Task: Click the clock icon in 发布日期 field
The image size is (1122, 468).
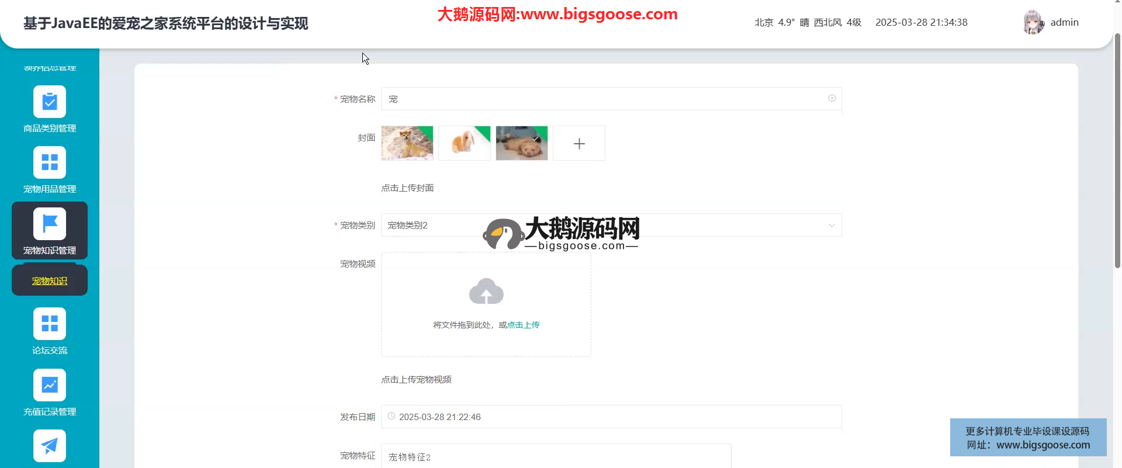Action: pos(392,417)
